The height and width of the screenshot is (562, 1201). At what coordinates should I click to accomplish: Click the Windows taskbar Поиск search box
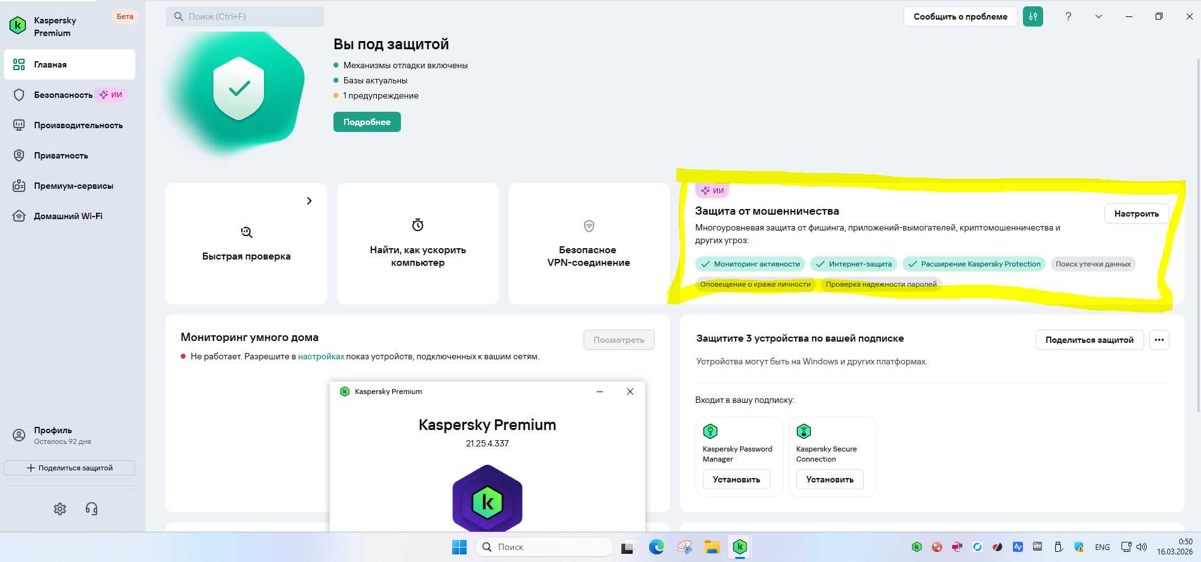[544, 547]
